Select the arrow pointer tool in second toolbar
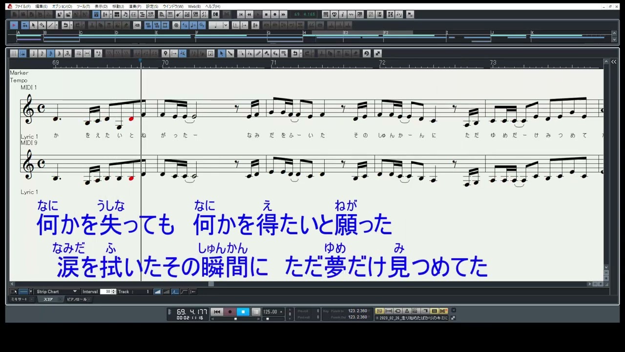625x352 pixels. [x=33, y=25]
